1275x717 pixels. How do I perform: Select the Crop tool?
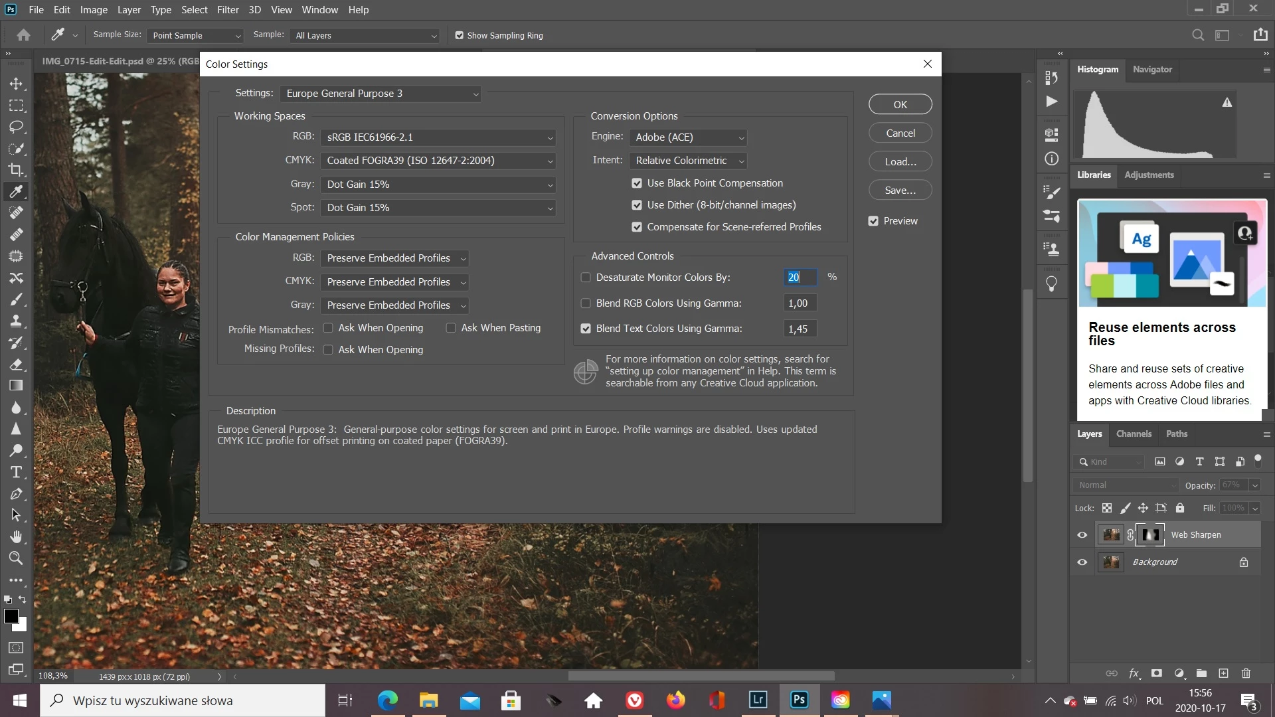pos(16,170)
